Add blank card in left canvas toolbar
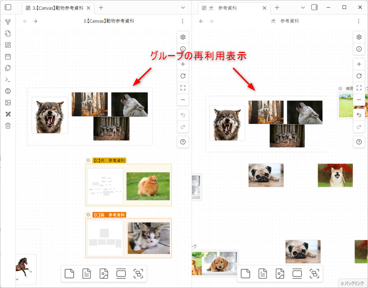 coord(69,274)
